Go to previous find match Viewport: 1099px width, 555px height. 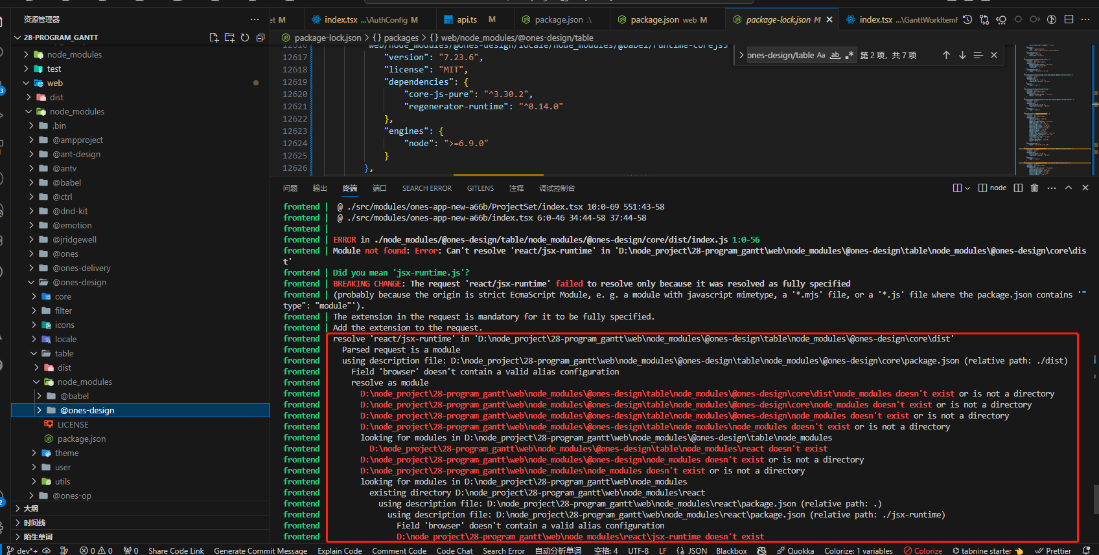click(946, 55)
